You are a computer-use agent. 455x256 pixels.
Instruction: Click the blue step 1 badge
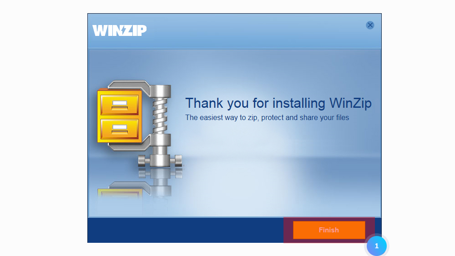click(376, 246)
